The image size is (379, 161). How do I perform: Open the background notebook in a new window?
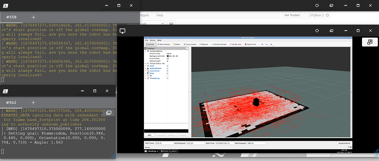click(331, 5)
